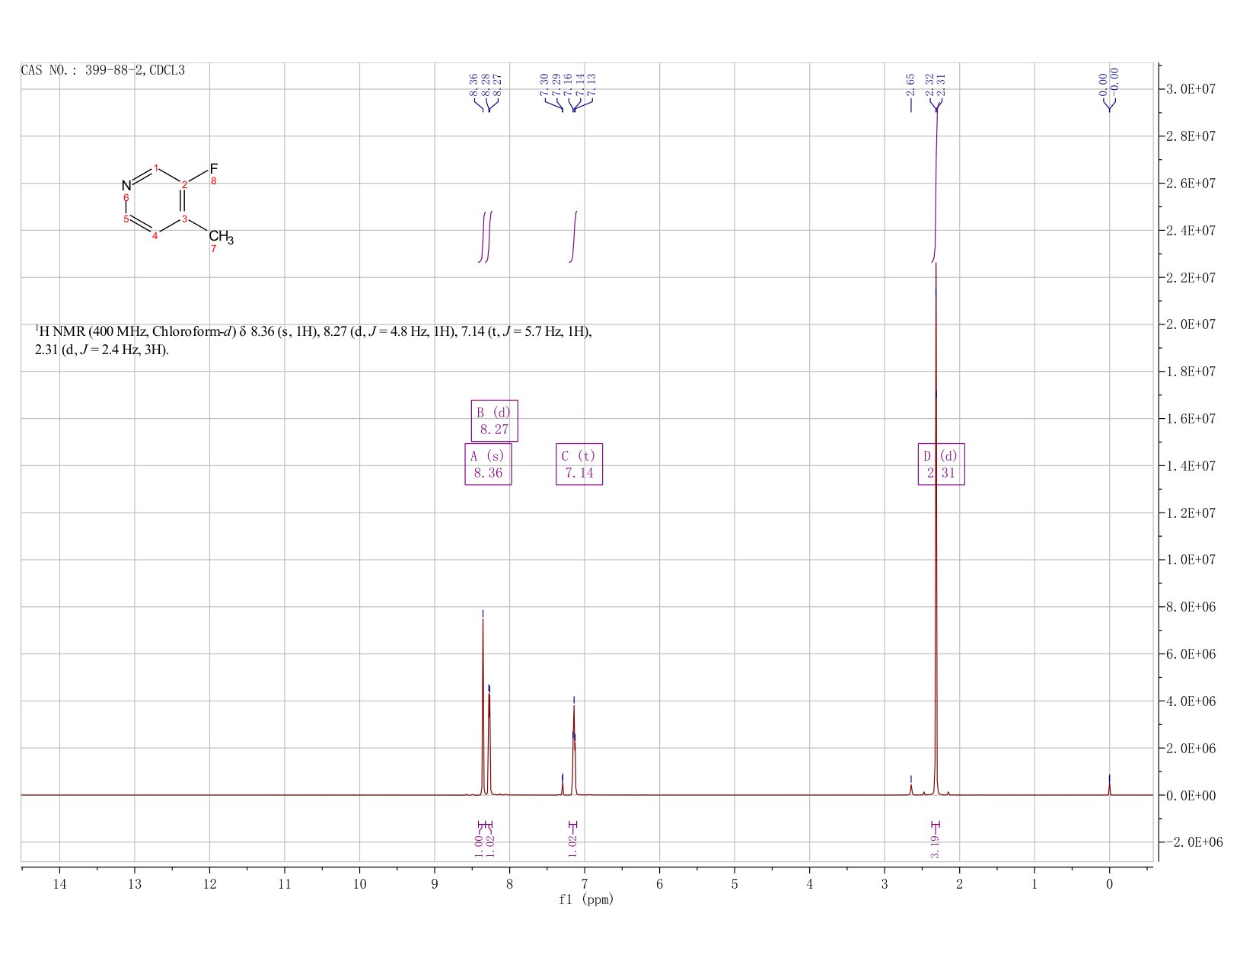Click the integral value 1.00
1256x971 pixels.
pyautogui.click(x=479, y=845)
